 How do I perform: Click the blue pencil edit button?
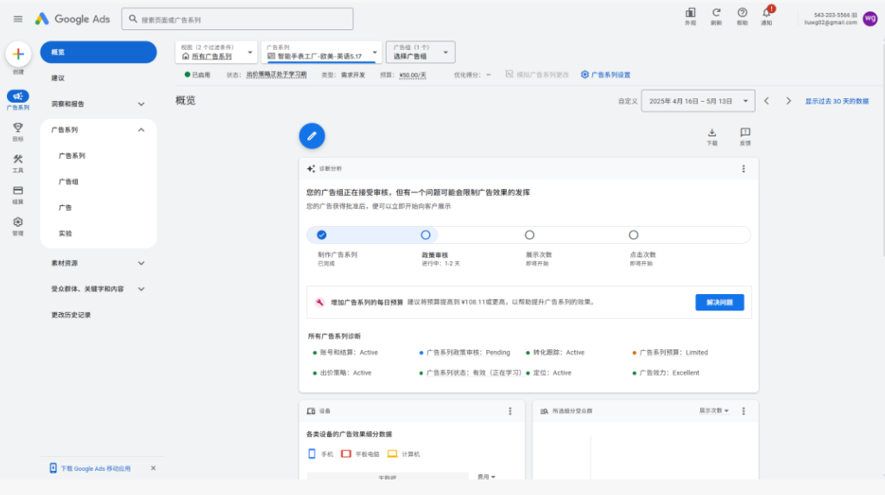tap(312, 136)
